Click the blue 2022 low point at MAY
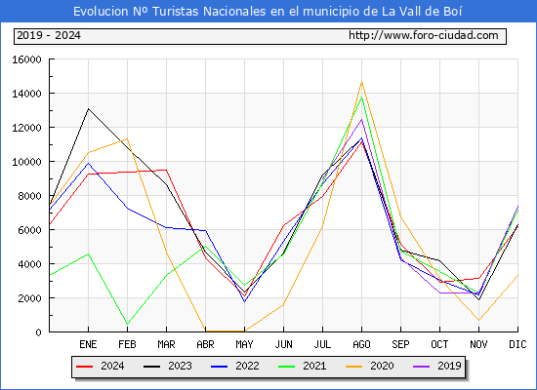Screen dimensions: 537x390 tap(244, 301)
